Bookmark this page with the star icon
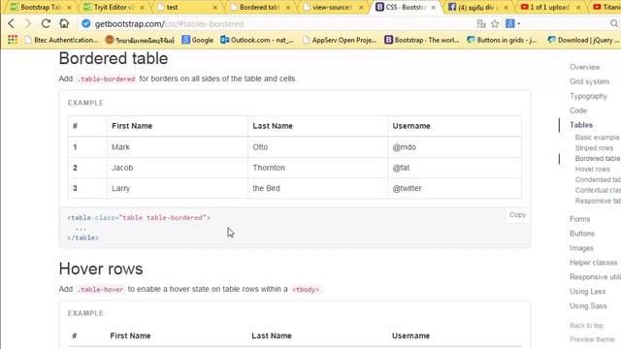 tap(495, 24)
